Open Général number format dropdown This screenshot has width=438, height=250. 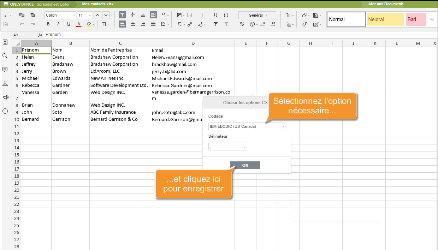tap(258, 15)
